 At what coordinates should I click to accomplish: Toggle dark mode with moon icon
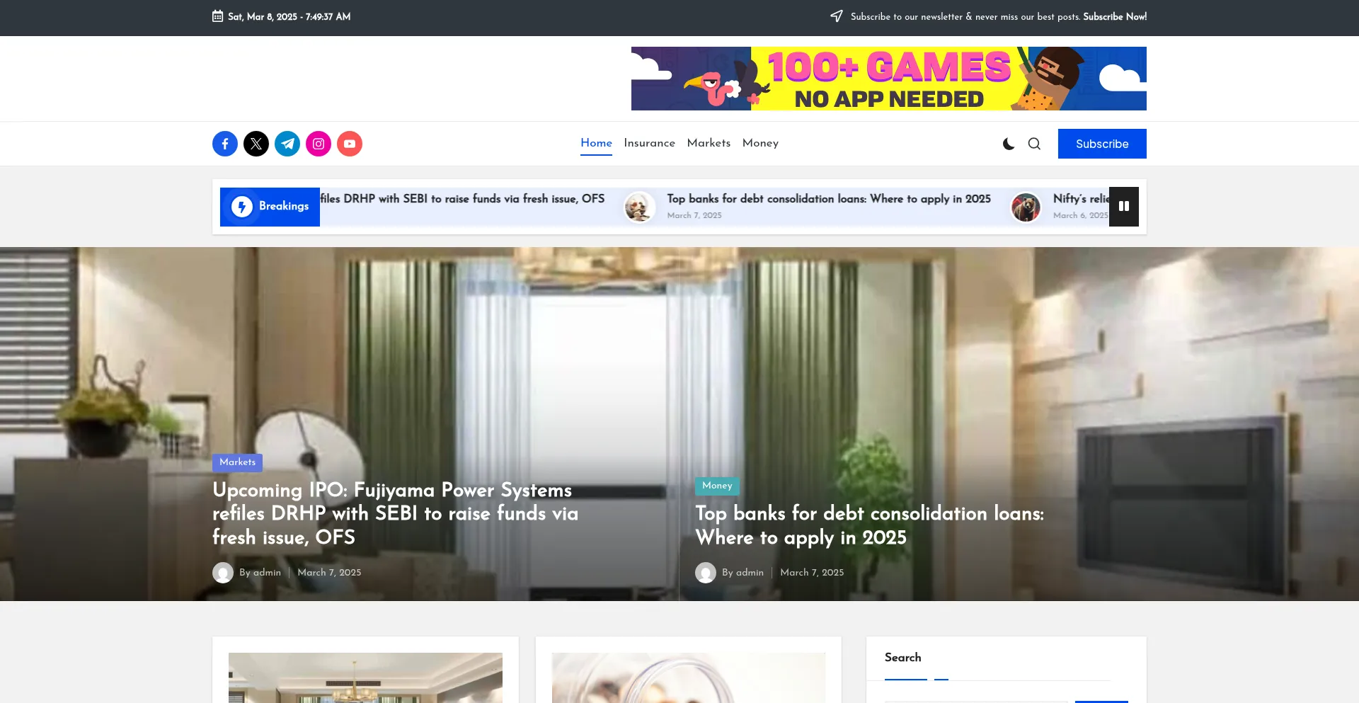[1009, 144]
